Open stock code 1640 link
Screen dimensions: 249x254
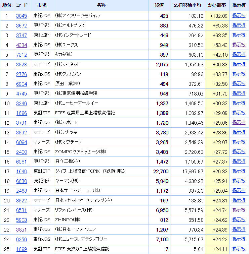(x=22, y=171)
